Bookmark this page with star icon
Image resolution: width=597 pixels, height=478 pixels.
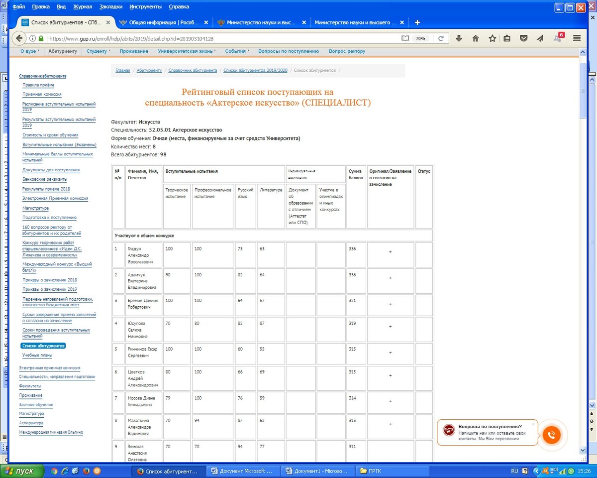492,38
